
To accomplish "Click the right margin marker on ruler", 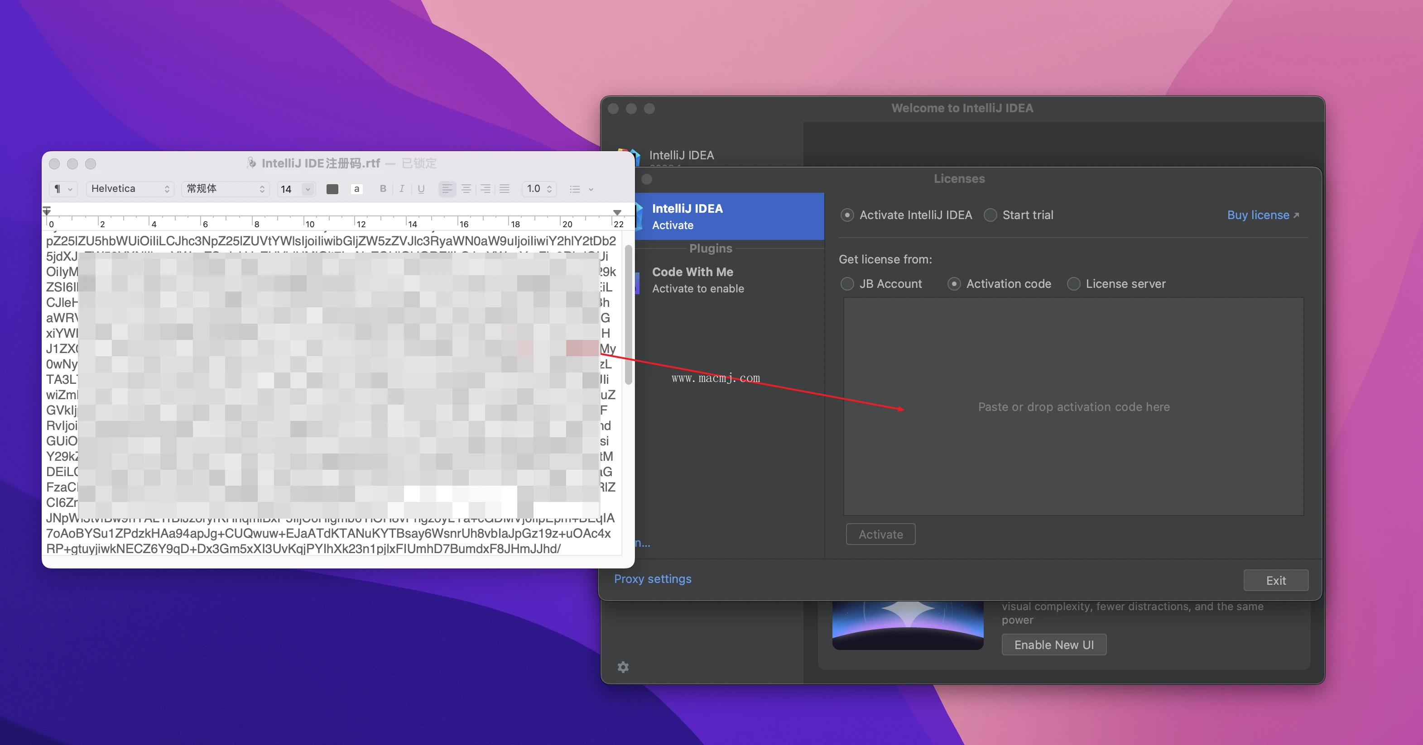I will point(617,213).
